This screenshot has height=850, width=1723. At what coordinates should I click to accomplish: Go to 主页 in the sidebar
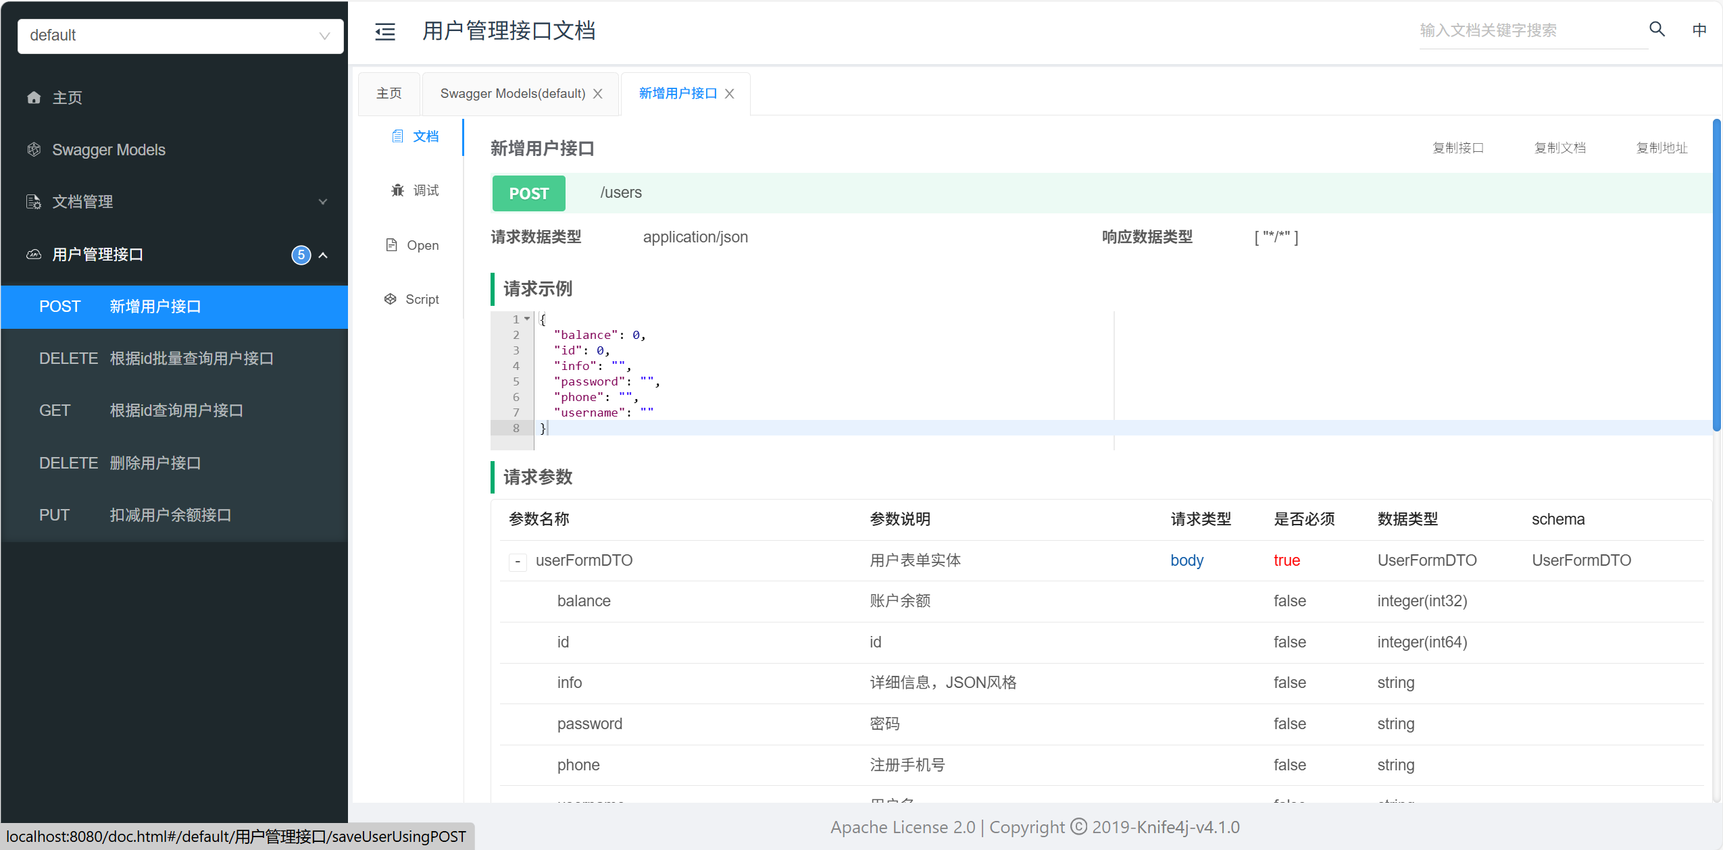(x=67, y=98)
